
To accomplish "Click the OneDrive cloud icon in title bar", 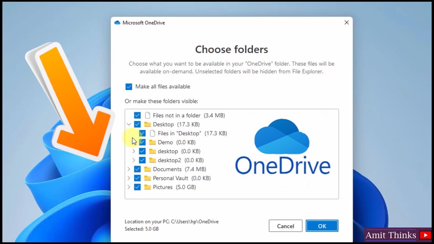I will point(117,23).
